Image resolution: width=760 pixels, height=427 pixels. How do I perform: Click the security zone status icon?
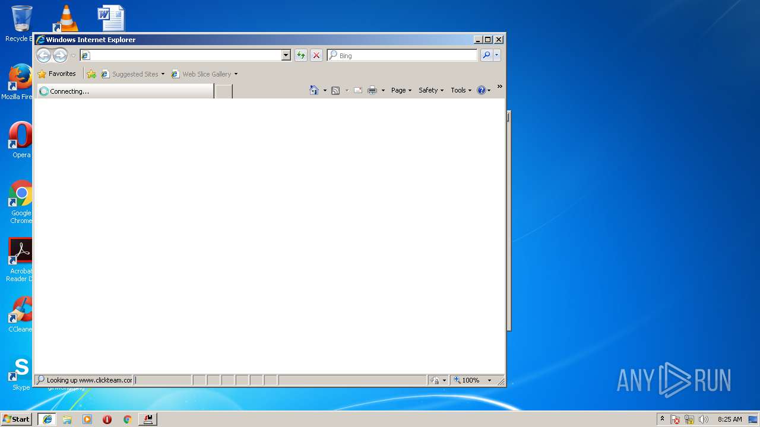[435, 380]
